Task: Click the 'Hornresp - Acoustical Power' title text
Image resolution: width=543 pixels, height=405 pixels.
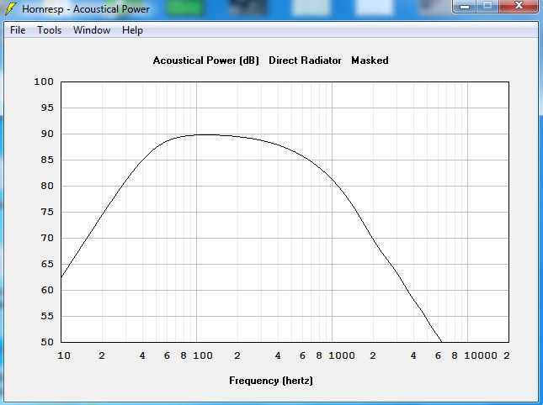Action: tap(86, 9)
